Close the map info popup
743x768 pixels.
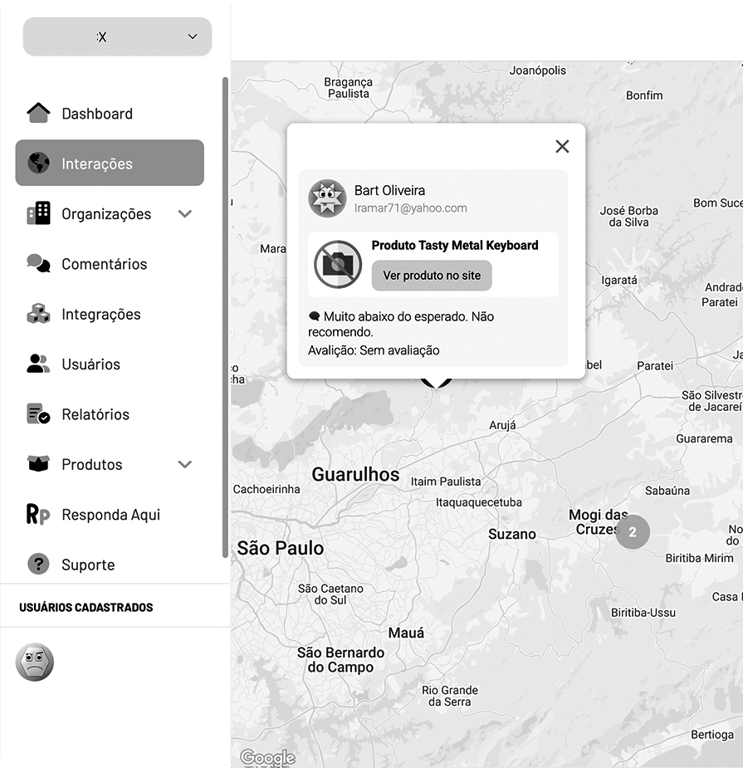coord(562,146)
